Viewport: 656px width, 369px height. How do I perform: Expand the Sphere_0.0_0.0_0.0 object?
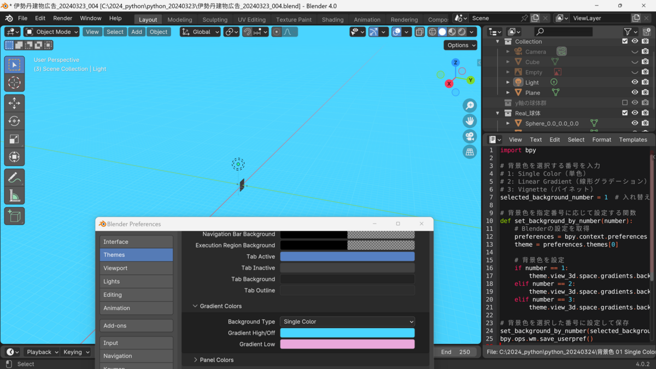click(x=508, y=123)
